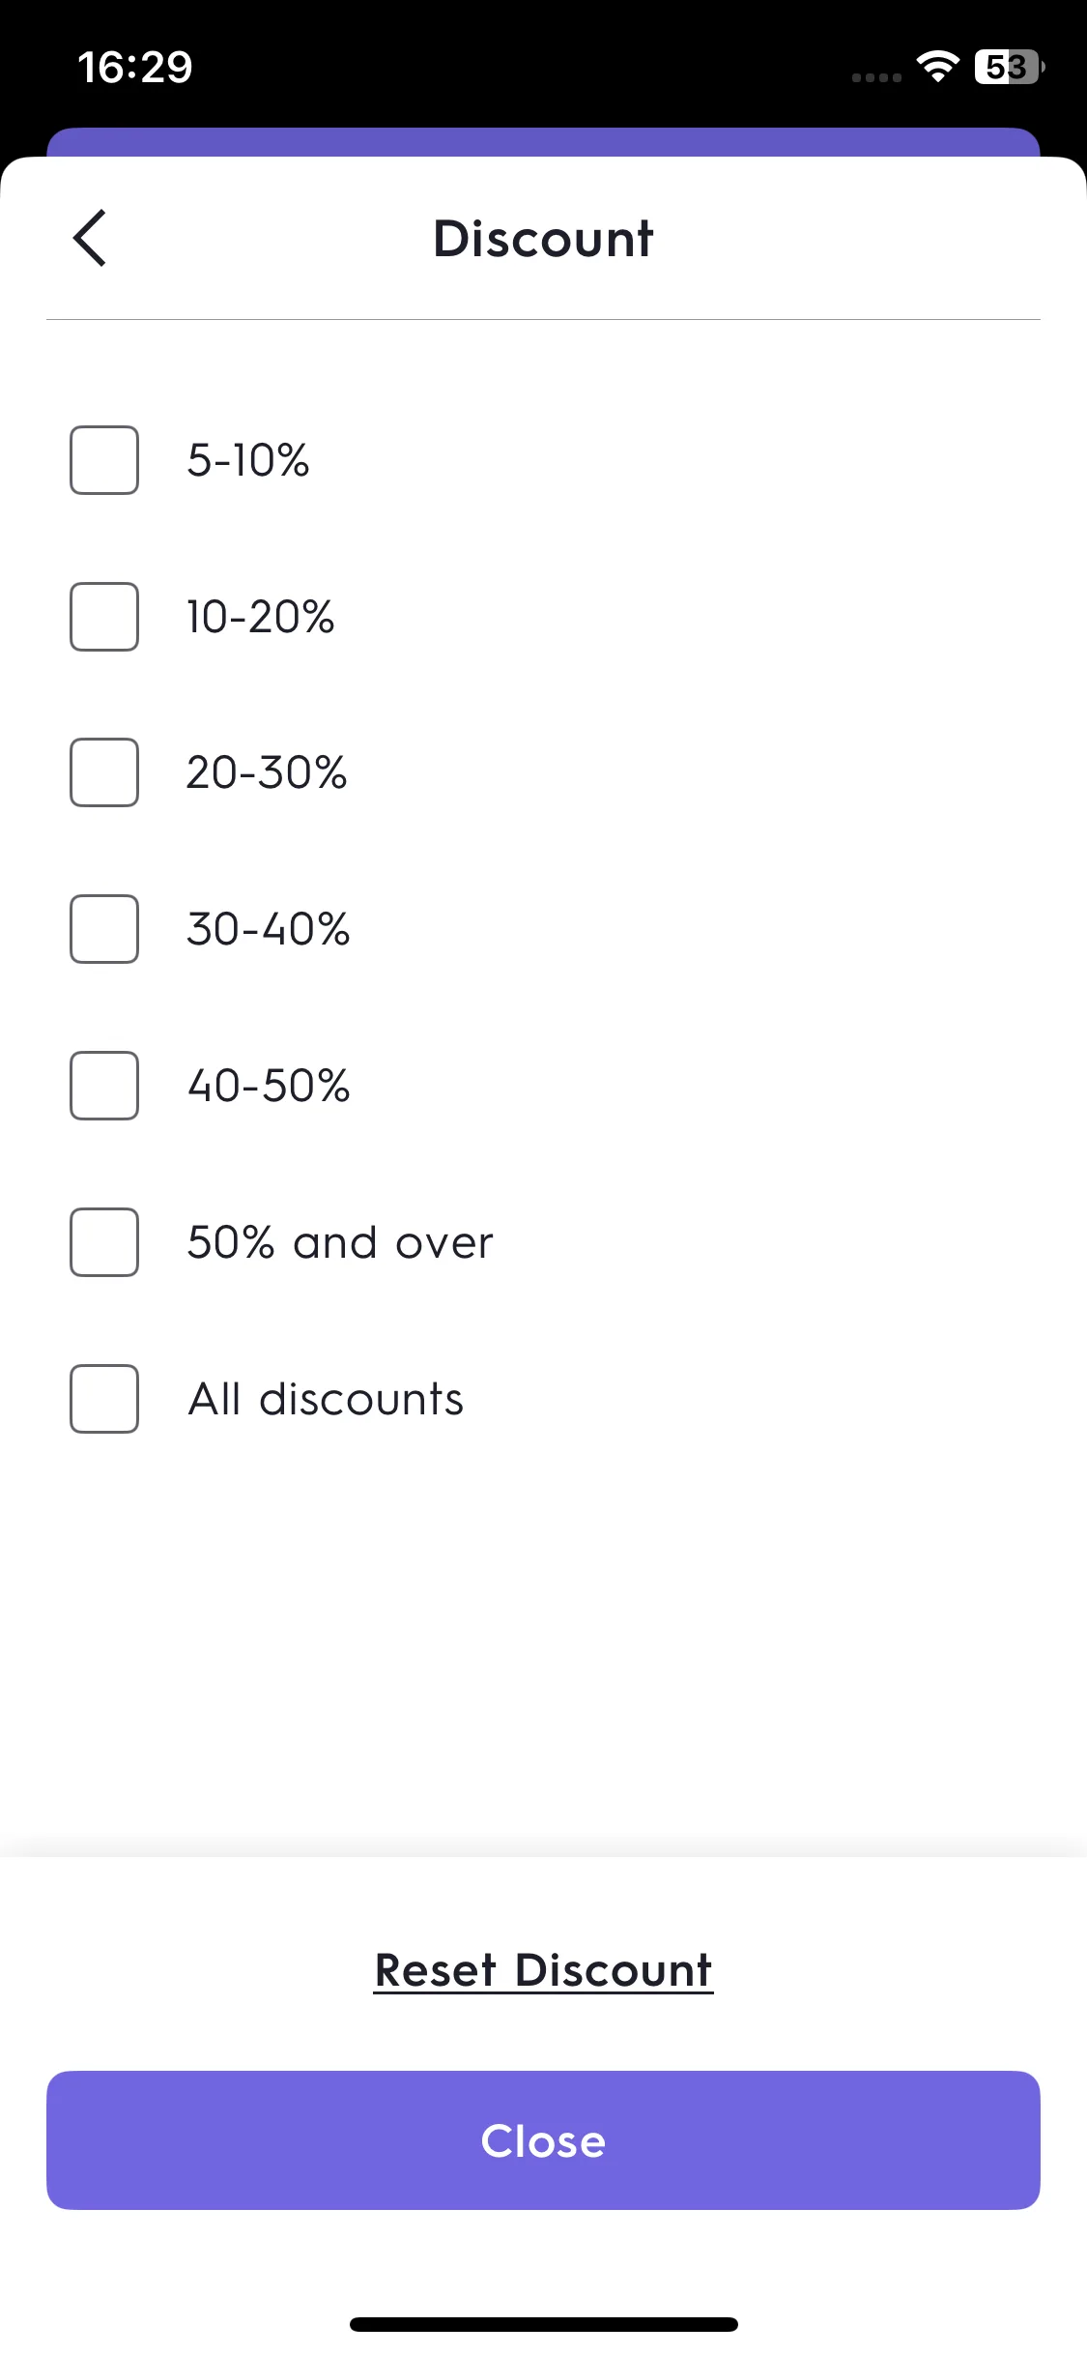Go back using the left chevron arrow
The image size is (1087, 2355).
pos(90,238)
